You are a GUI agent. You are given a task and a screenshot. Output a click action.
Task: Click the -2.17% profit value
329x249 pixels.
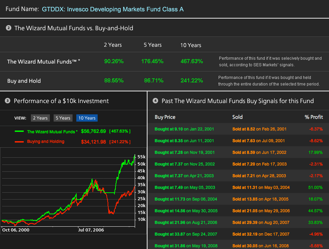[316, 176]
